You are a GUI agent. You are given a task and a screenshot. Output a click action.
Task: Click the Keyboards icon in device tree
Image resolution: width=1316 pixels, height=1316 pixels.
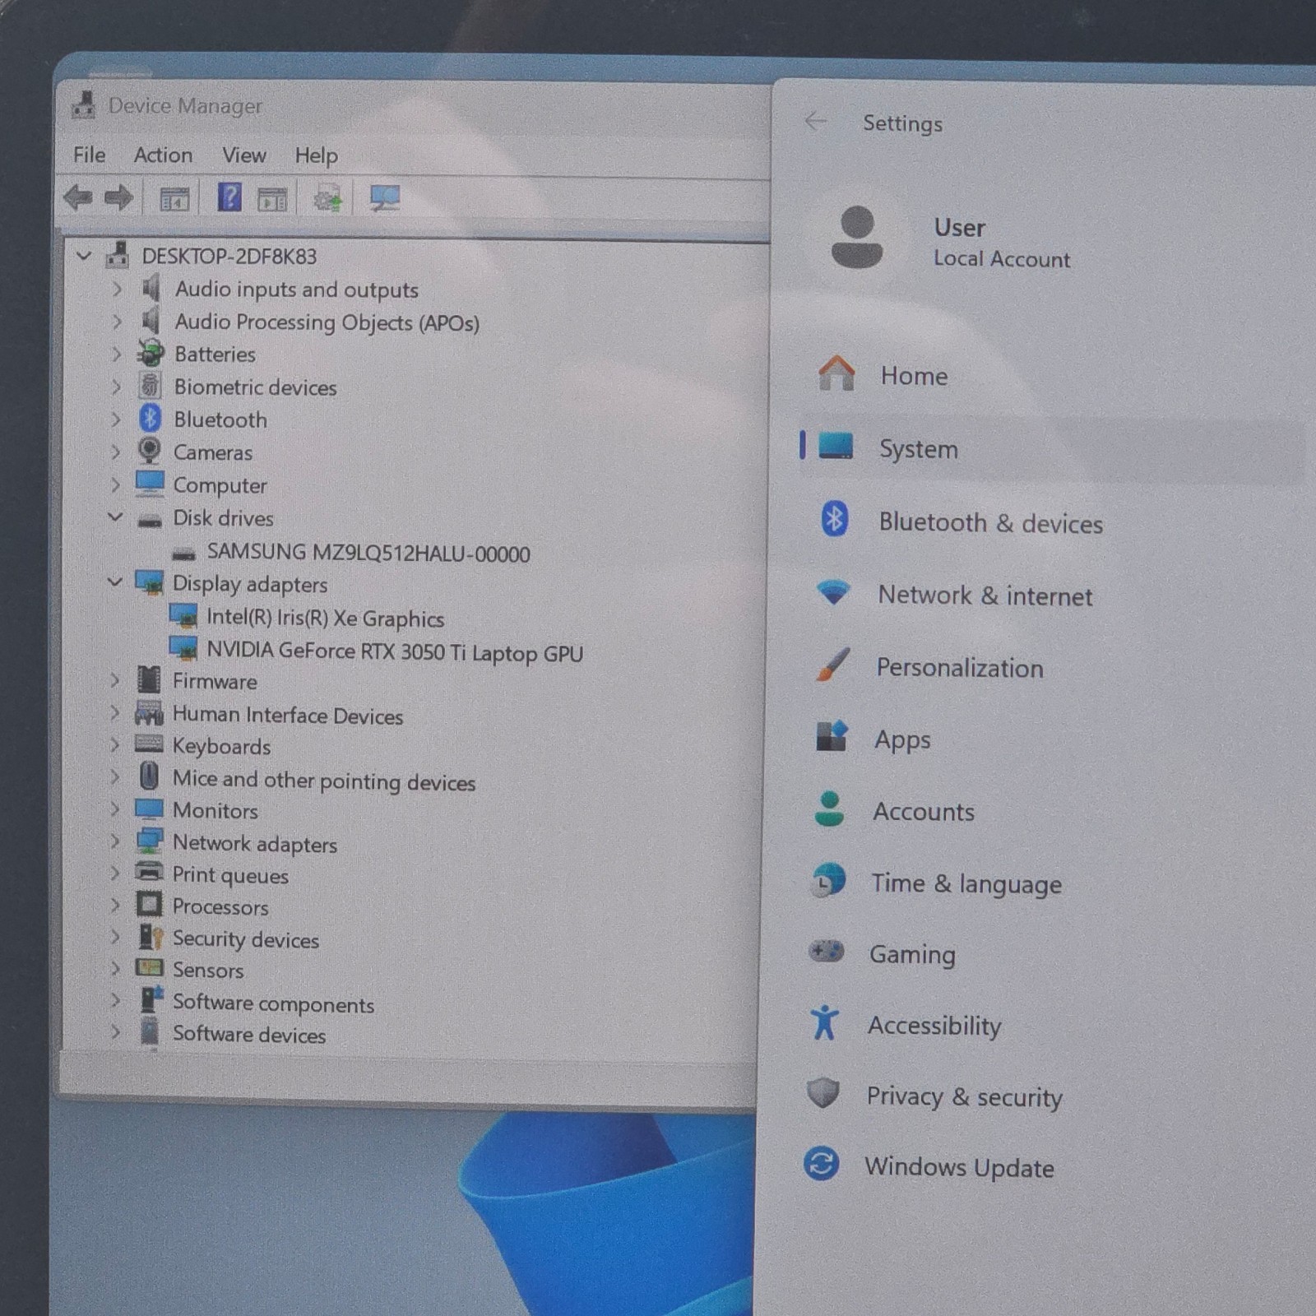[x=149, y=744]
